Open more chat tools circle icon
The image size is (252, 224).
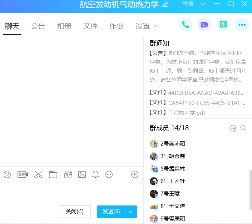point(109,174)
